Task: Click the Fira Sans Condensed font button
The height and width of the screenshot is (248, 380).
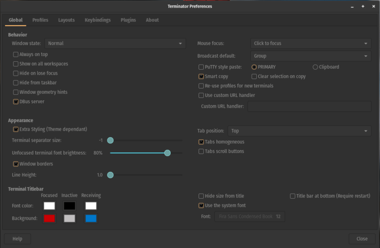Action: tap(249, 216)
